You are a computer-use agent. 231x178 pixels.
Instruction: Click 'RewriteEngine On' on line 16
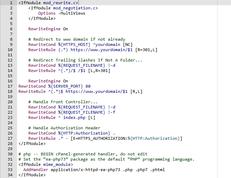[48, 81]
